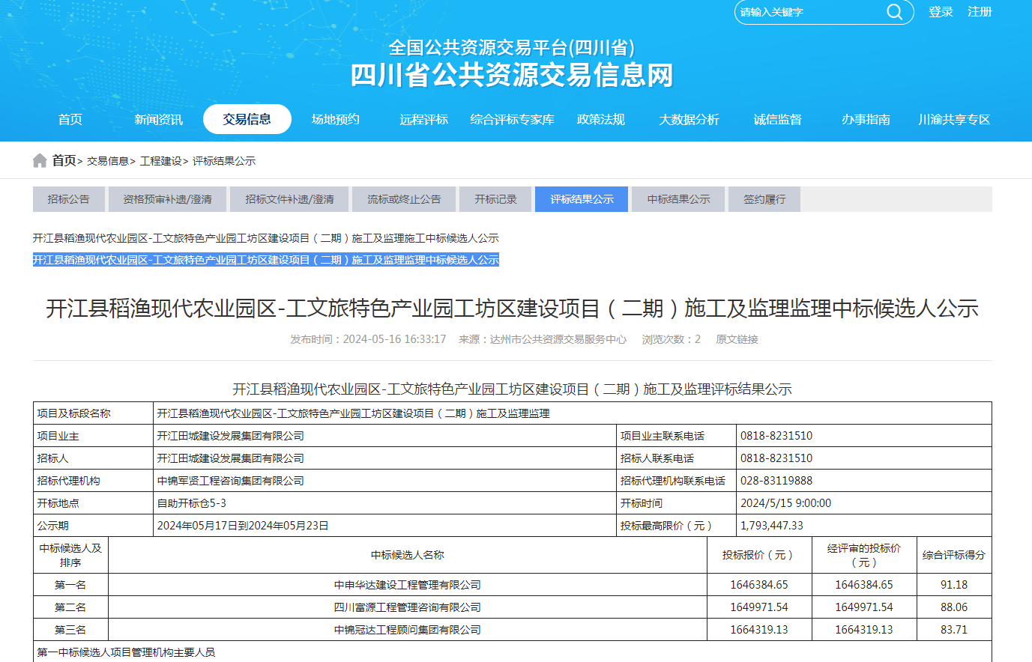Click 原文链接 original source link
This screenshot has width=1032, height=662.
(737, 339)
